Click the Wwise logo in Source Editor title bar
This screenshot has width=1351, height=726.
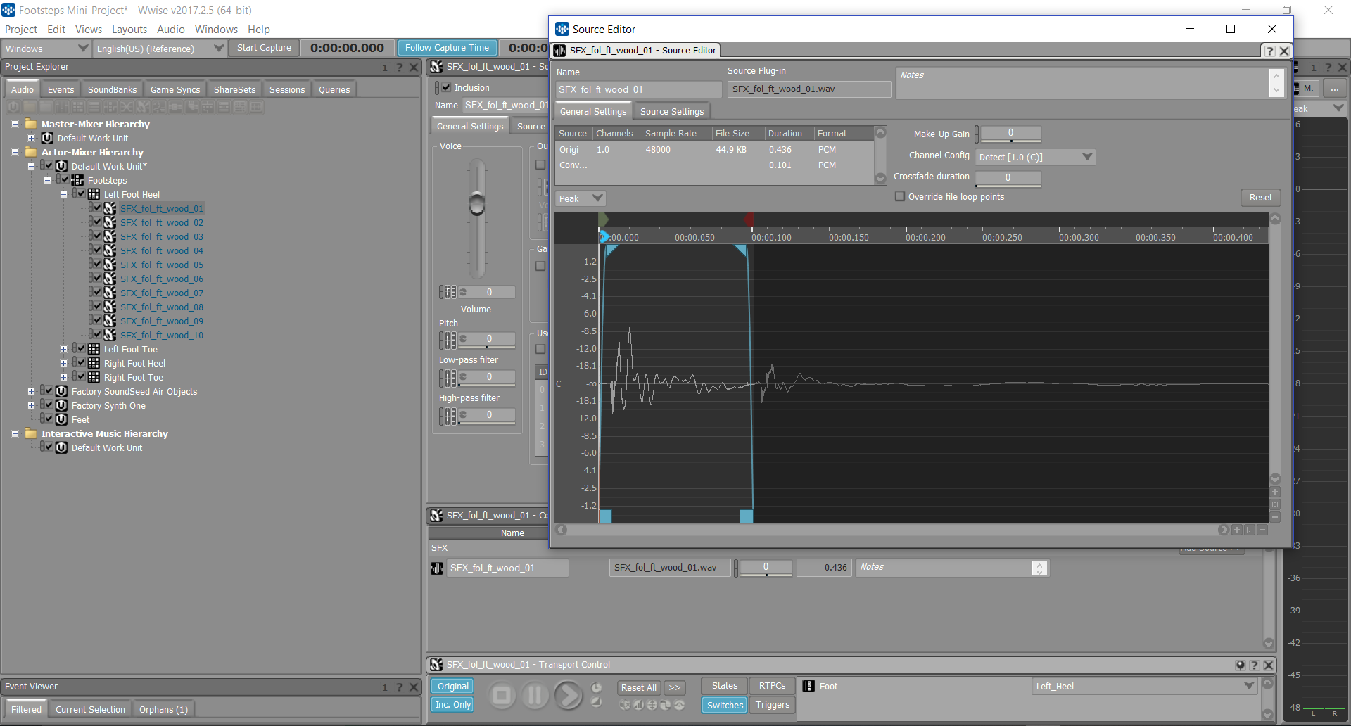[x=562, y=29]
